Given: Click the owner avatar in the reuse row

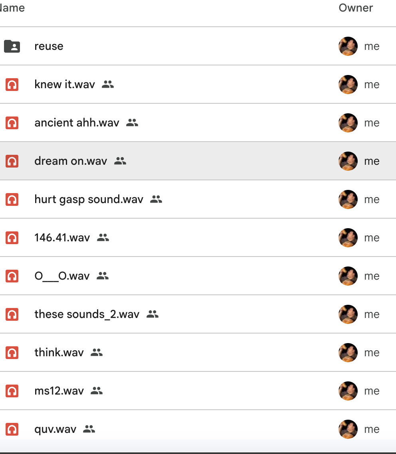Looking at the screenshot, I should [348, 46].
